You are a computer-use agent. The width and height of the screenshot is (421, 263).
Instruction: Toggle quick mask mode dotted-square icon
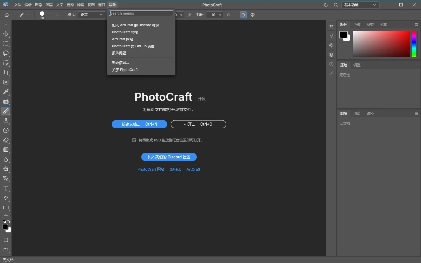[x=6, y=240]
